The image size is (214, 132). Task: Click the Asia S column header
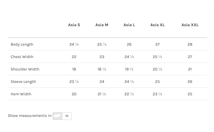click(x=74, y=25)
